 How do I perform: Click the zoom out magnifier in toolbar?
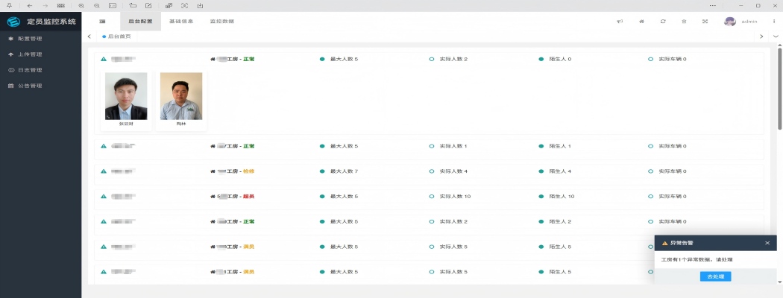97,5
